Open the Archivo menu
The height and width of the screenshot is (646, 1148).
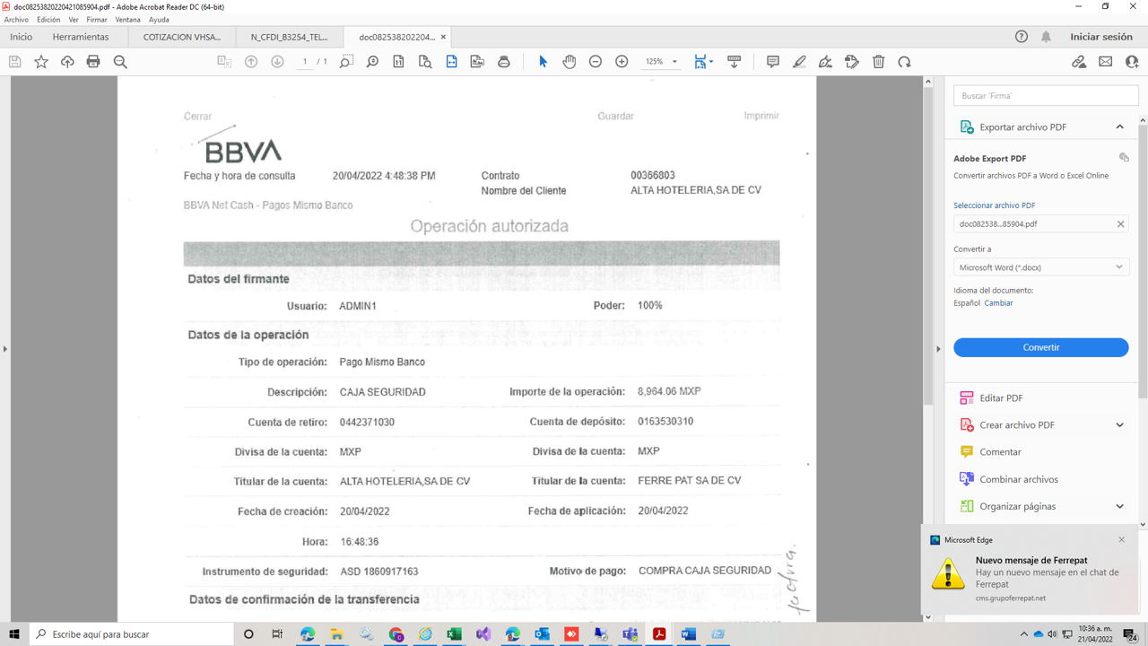[16, 20]
